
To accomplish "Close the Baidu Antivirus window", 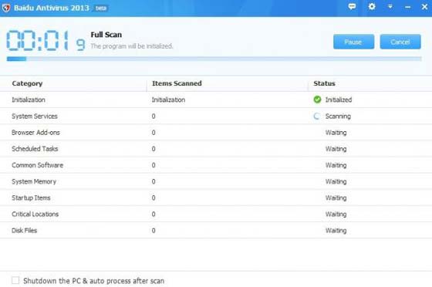I will [424, 7].
